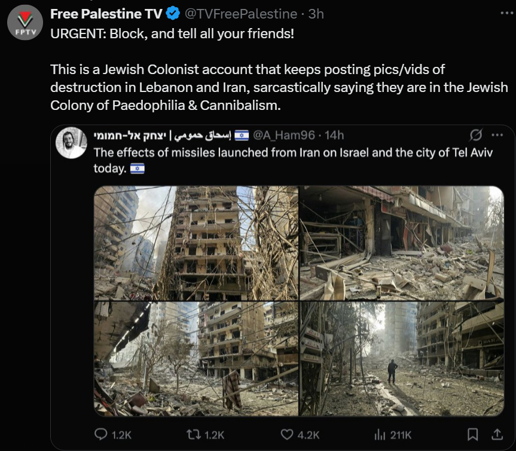
Task: Open the quoted author's profile picture
Action: click(72, 143)
